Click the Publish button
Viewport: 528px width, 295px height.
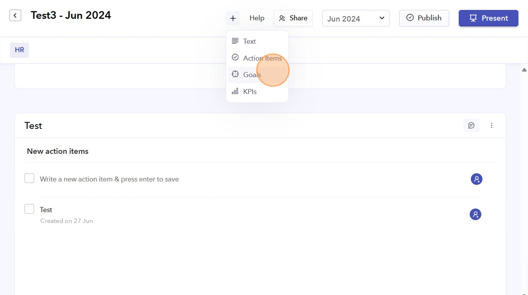(424, 18)
